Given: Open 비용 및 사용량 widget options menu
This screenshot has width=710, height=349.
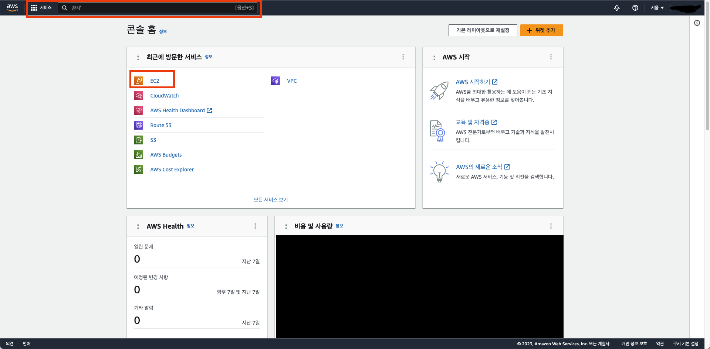Looking at the screenshot, I should tap(551, 226).
